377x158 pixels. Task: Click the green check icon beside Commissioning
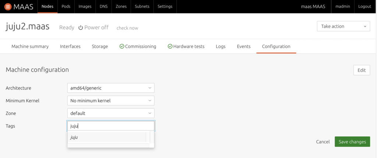pyautogui.click(x=121, y=46)
